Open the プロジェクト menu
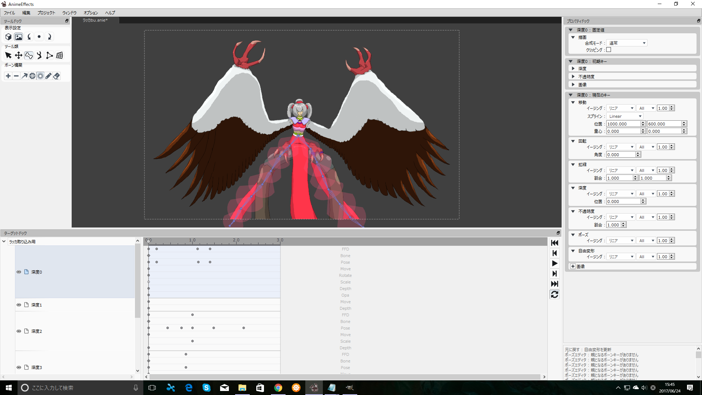The width and height of the screenshot is (702, 395). pyautogui.click(x=46, y=13)
